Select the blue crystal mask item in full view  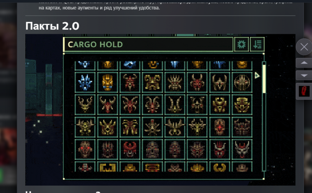[85, 82]
